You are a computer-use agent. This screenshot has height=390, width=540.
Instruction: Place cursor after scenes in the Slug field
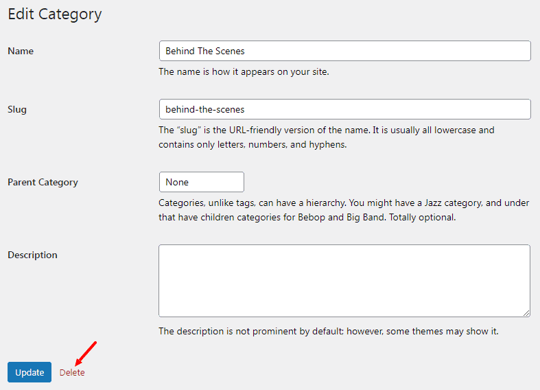pyautogui.click(x=245, y=109)
